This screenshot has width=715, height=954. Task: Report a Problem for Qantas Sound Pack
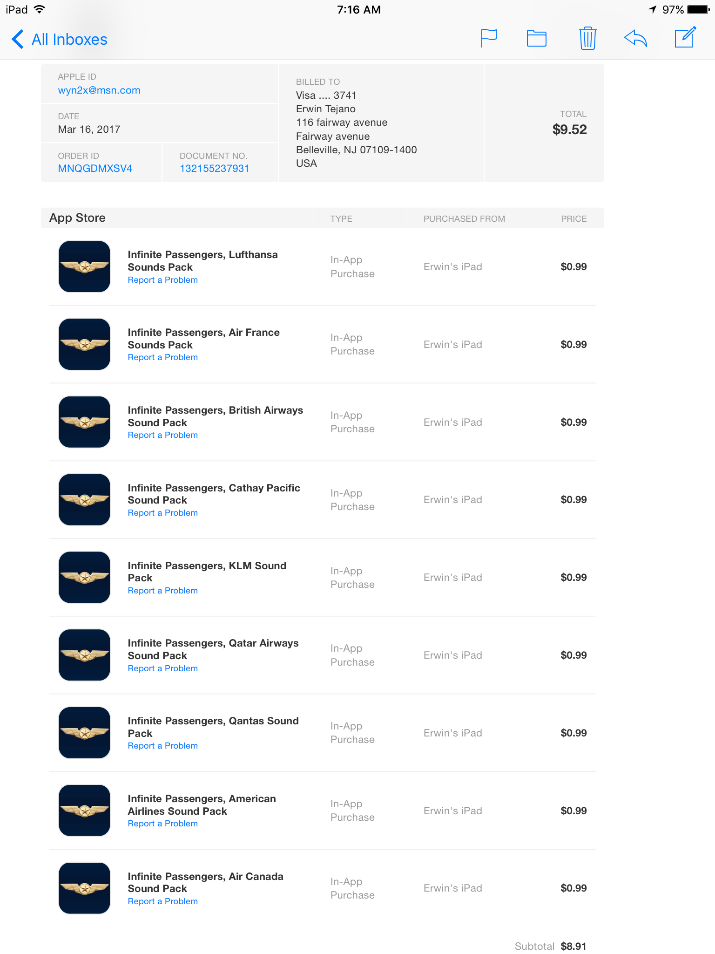[x=163, y=746]
